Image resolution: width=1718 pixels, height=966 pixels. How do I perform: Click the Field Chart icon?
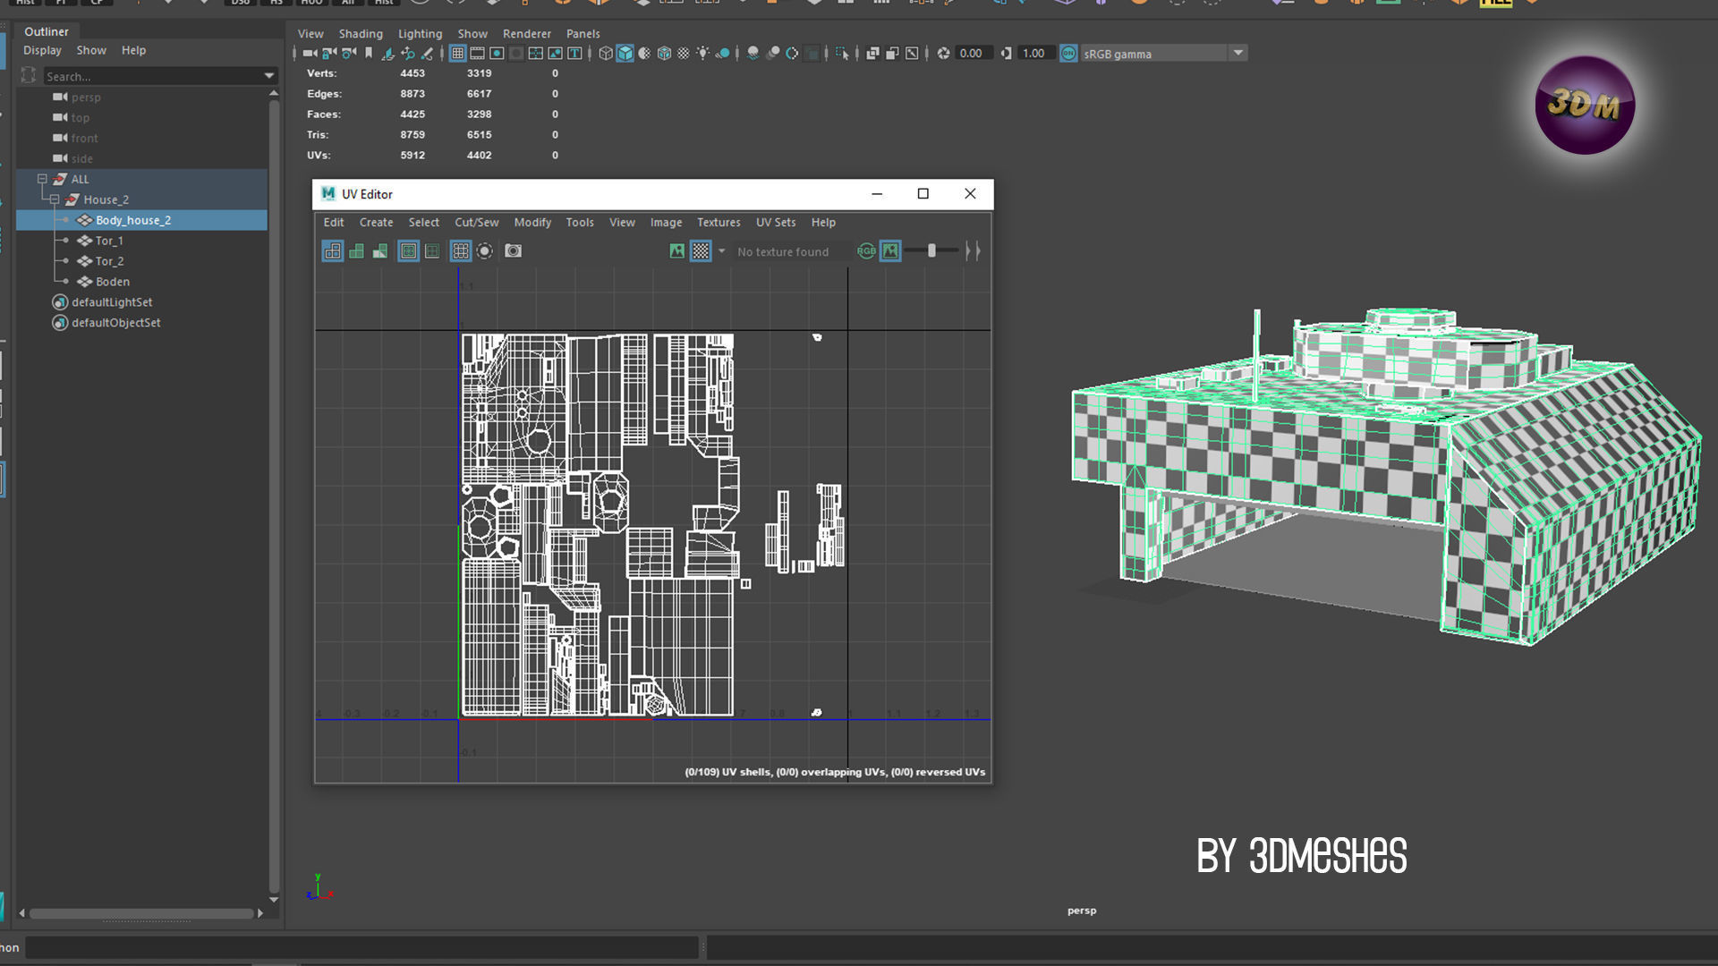tap(536, 54)
